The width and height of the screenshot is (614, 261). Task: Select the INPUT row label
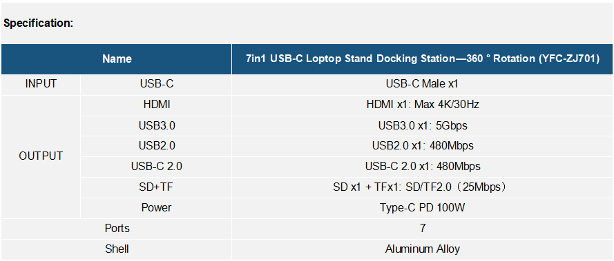click(41, 85)
